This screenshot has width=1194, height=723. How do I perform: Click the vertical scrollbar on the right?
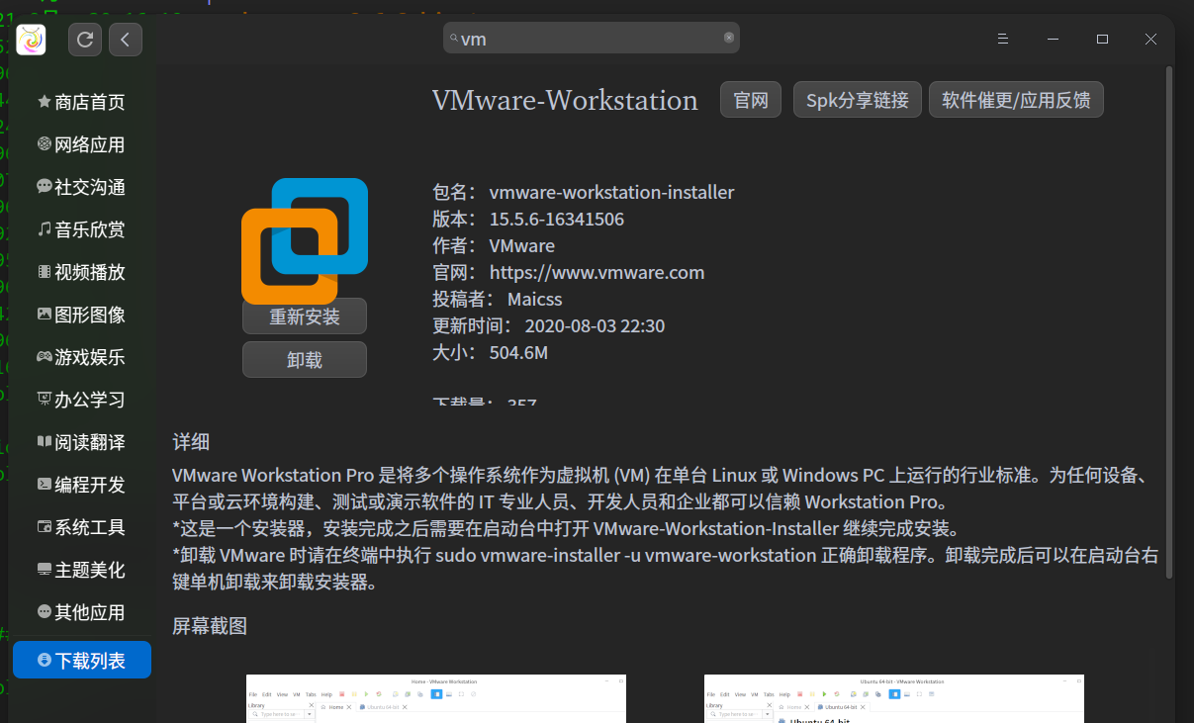point(1170,322)
